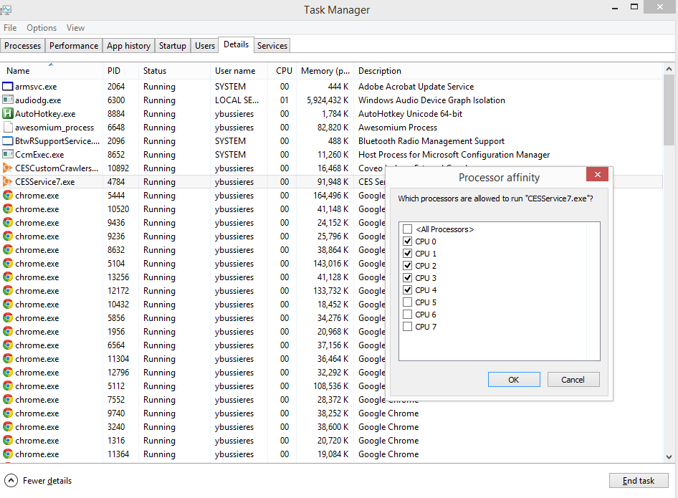Click Chrome icon for PID 5444 row

(x=8, y=195)
